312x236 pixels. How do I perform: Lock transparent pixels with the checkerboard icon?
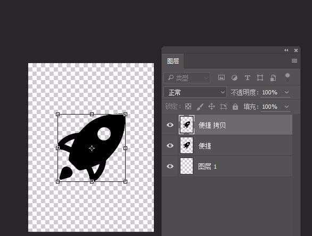188,107
